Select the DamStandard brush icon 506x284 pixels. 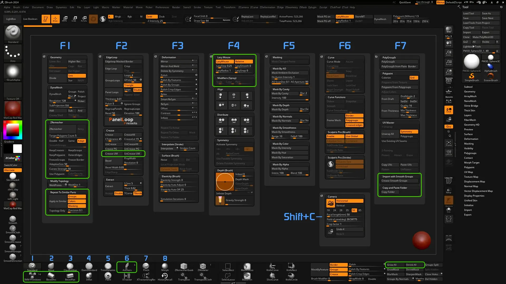(89, 266)
